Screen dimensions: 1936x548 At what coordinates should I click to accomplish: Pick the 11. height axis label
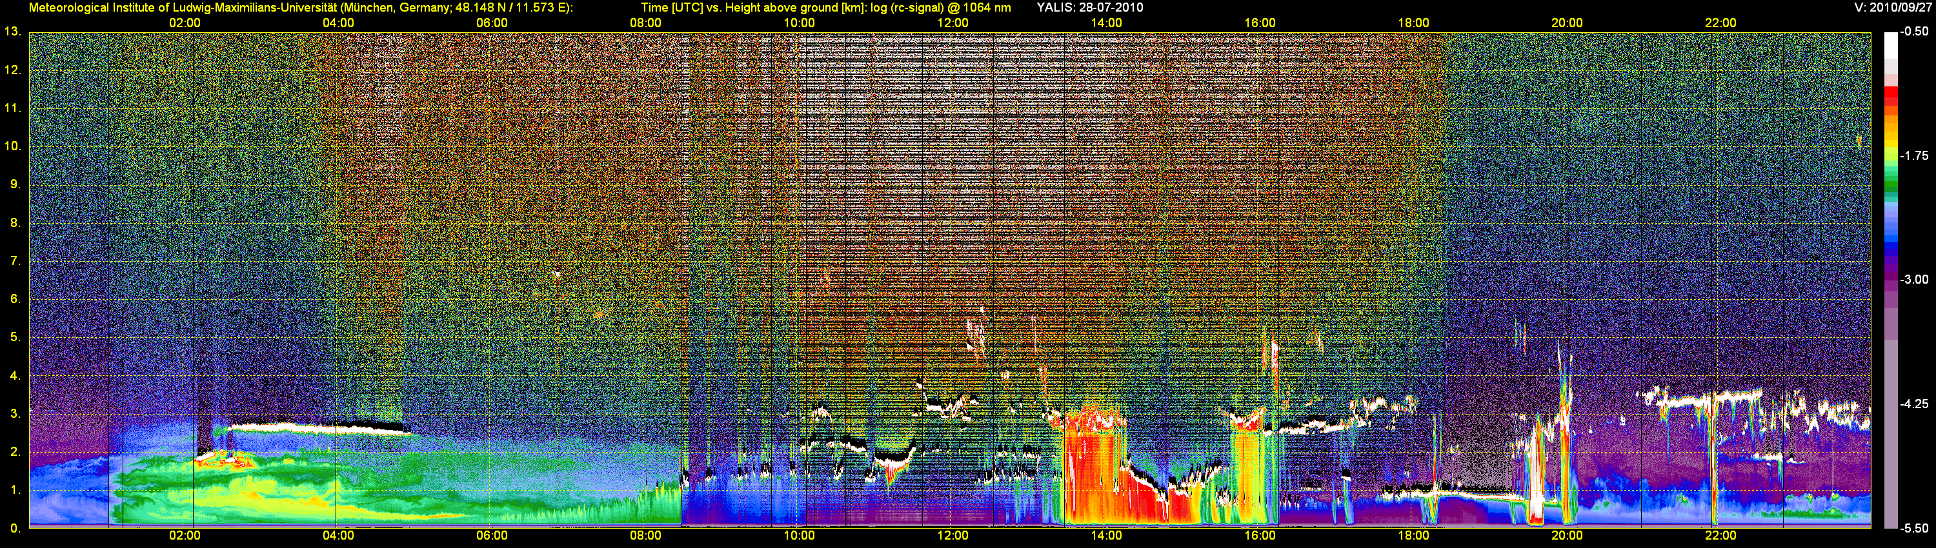tap(13, 109)
